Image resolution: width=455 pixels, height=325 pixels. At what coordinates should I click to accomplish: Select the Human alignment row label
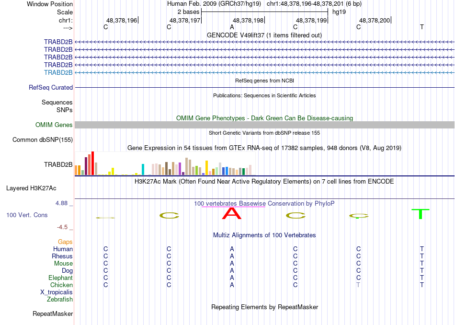tap(63, 249)
